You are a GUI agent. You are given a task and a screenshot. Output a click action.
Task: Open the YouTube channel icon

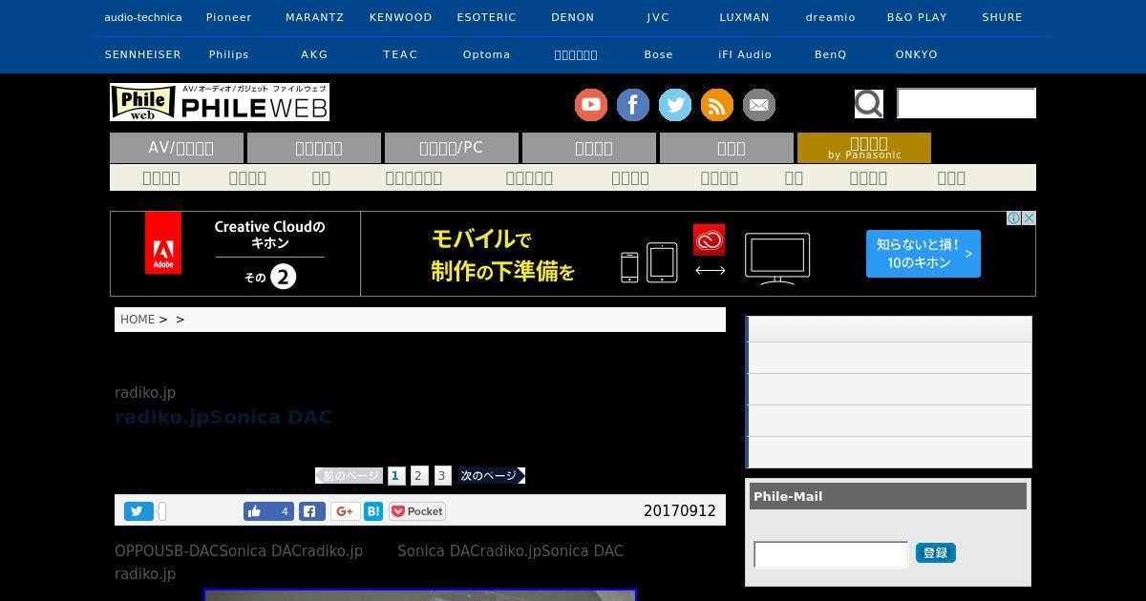(x=591, y=104)
